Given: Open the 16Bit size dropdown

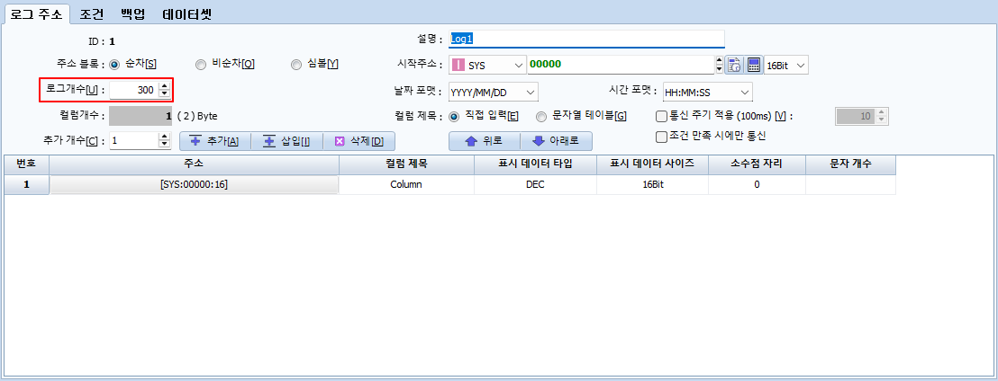Looking at the screenshot, I should [x=786, y=65].
